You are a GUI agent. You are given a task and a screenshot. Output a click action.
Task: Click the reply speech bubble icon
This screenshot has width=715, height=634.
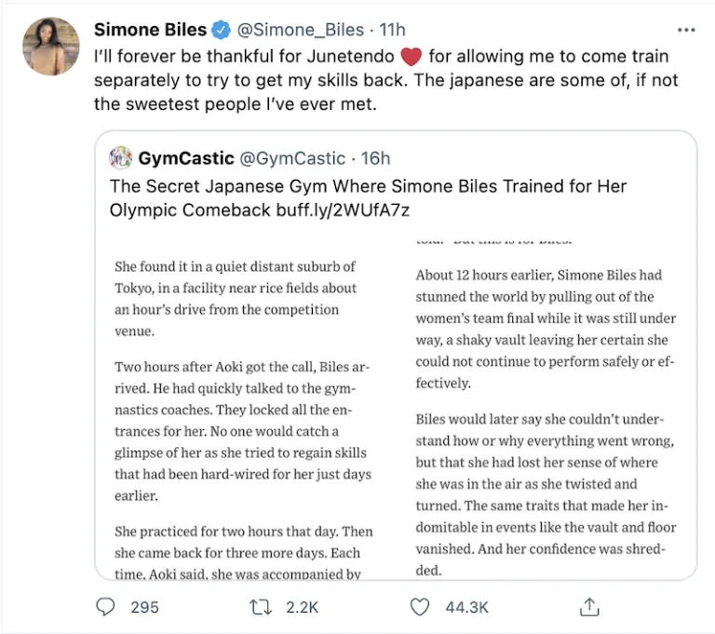(x=107, y=607)
